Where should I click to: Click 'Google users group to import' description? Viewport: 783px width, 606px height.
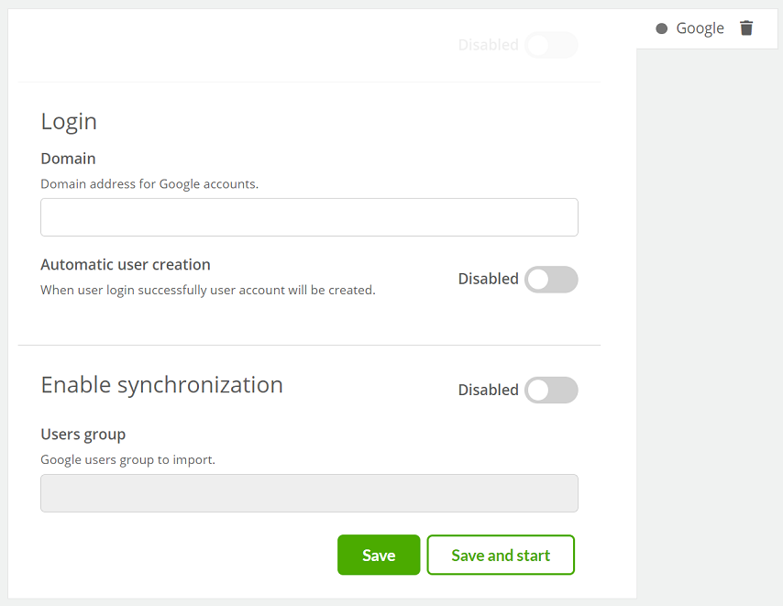click(127, 459)
